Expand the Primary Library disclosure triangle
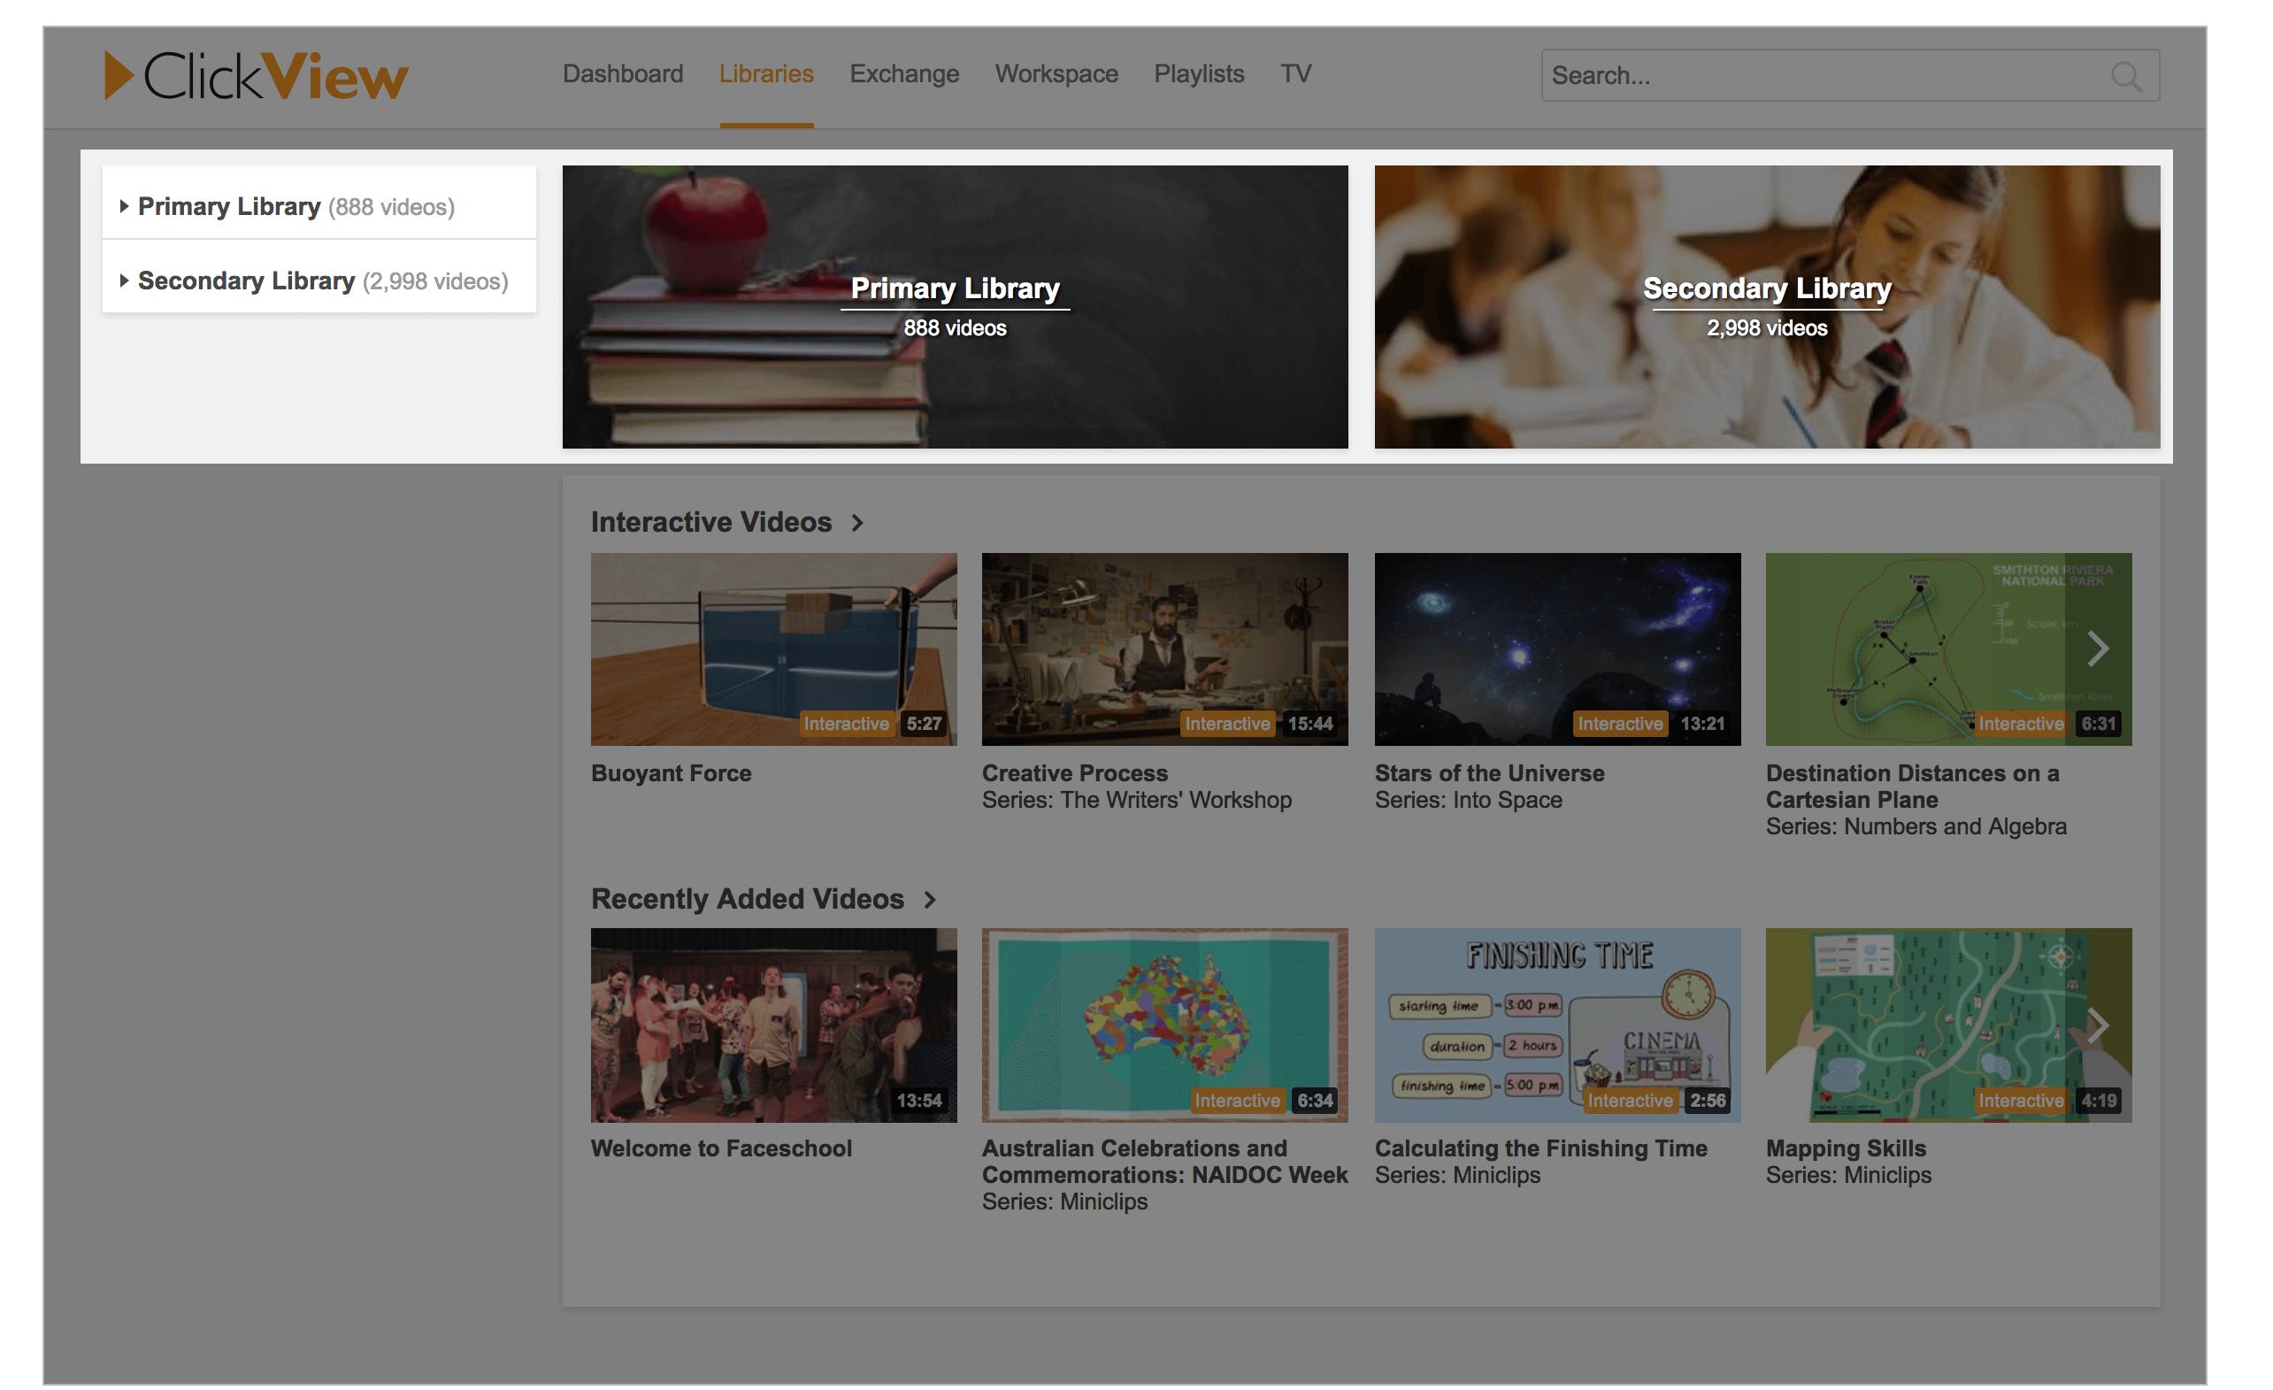 (126, 207)
